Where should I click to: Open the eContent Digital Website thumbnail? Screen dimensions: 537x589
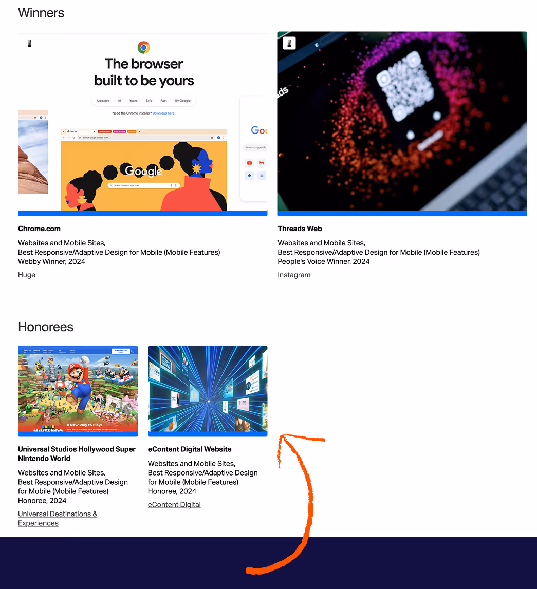(x=208, y=391)
